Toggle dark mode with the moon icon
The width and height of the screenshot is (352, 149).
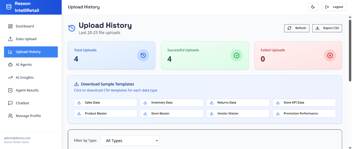pyautogui.click(x=313, y=7)
